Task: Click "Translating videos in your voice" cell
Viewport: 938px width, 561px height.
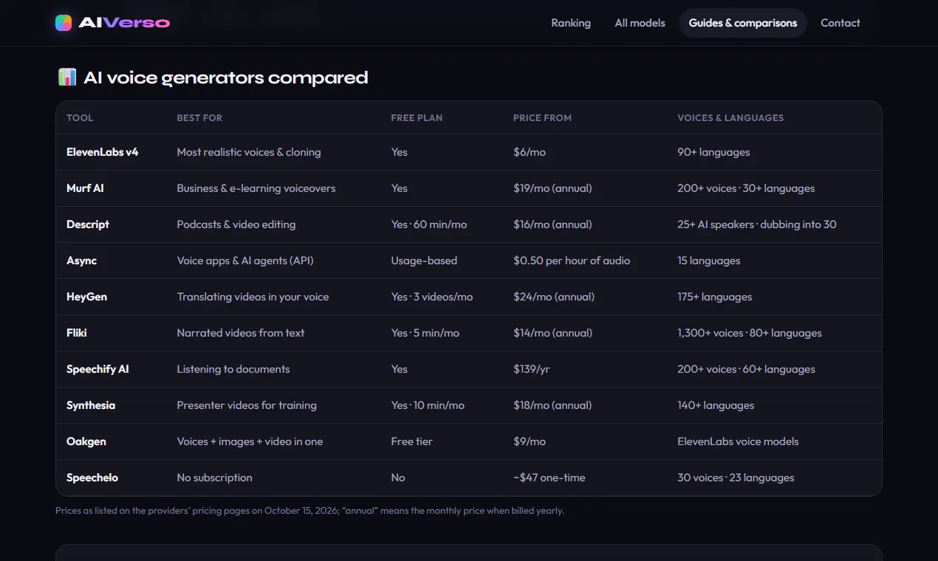Action: click(253, 297)
